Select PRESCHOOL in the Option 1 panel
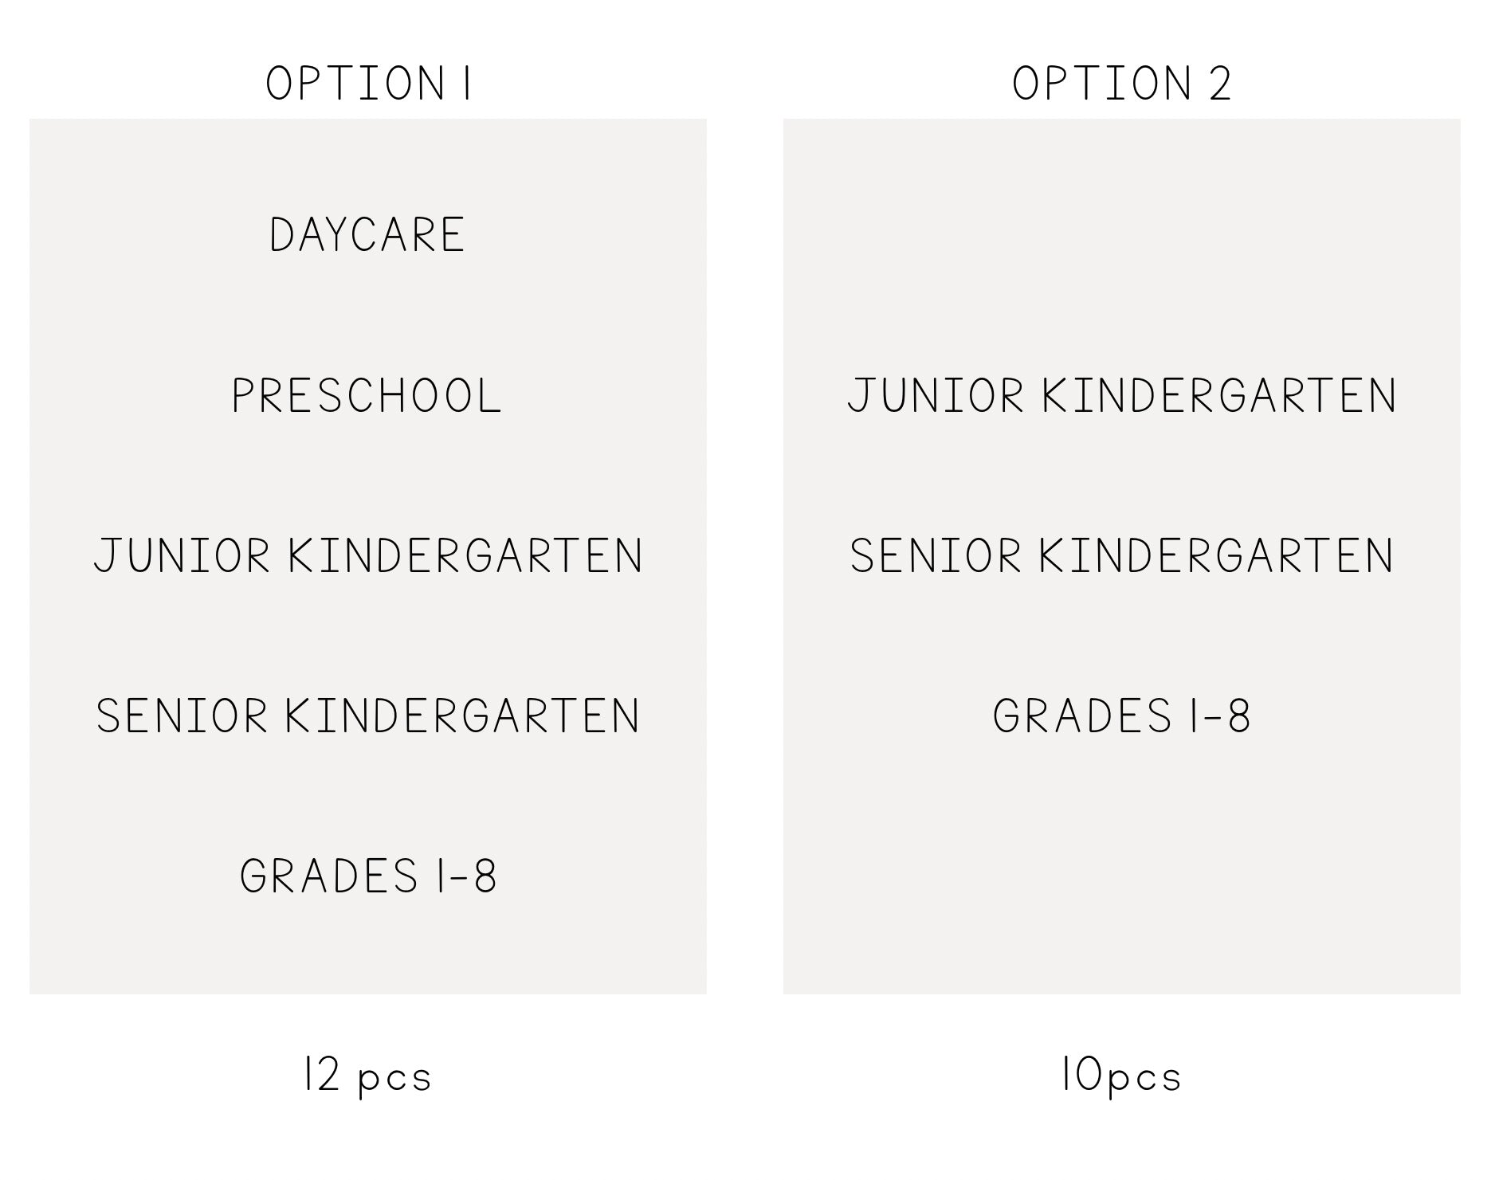The width and height of the screenshot is (1495, 1180). (367, 395)
